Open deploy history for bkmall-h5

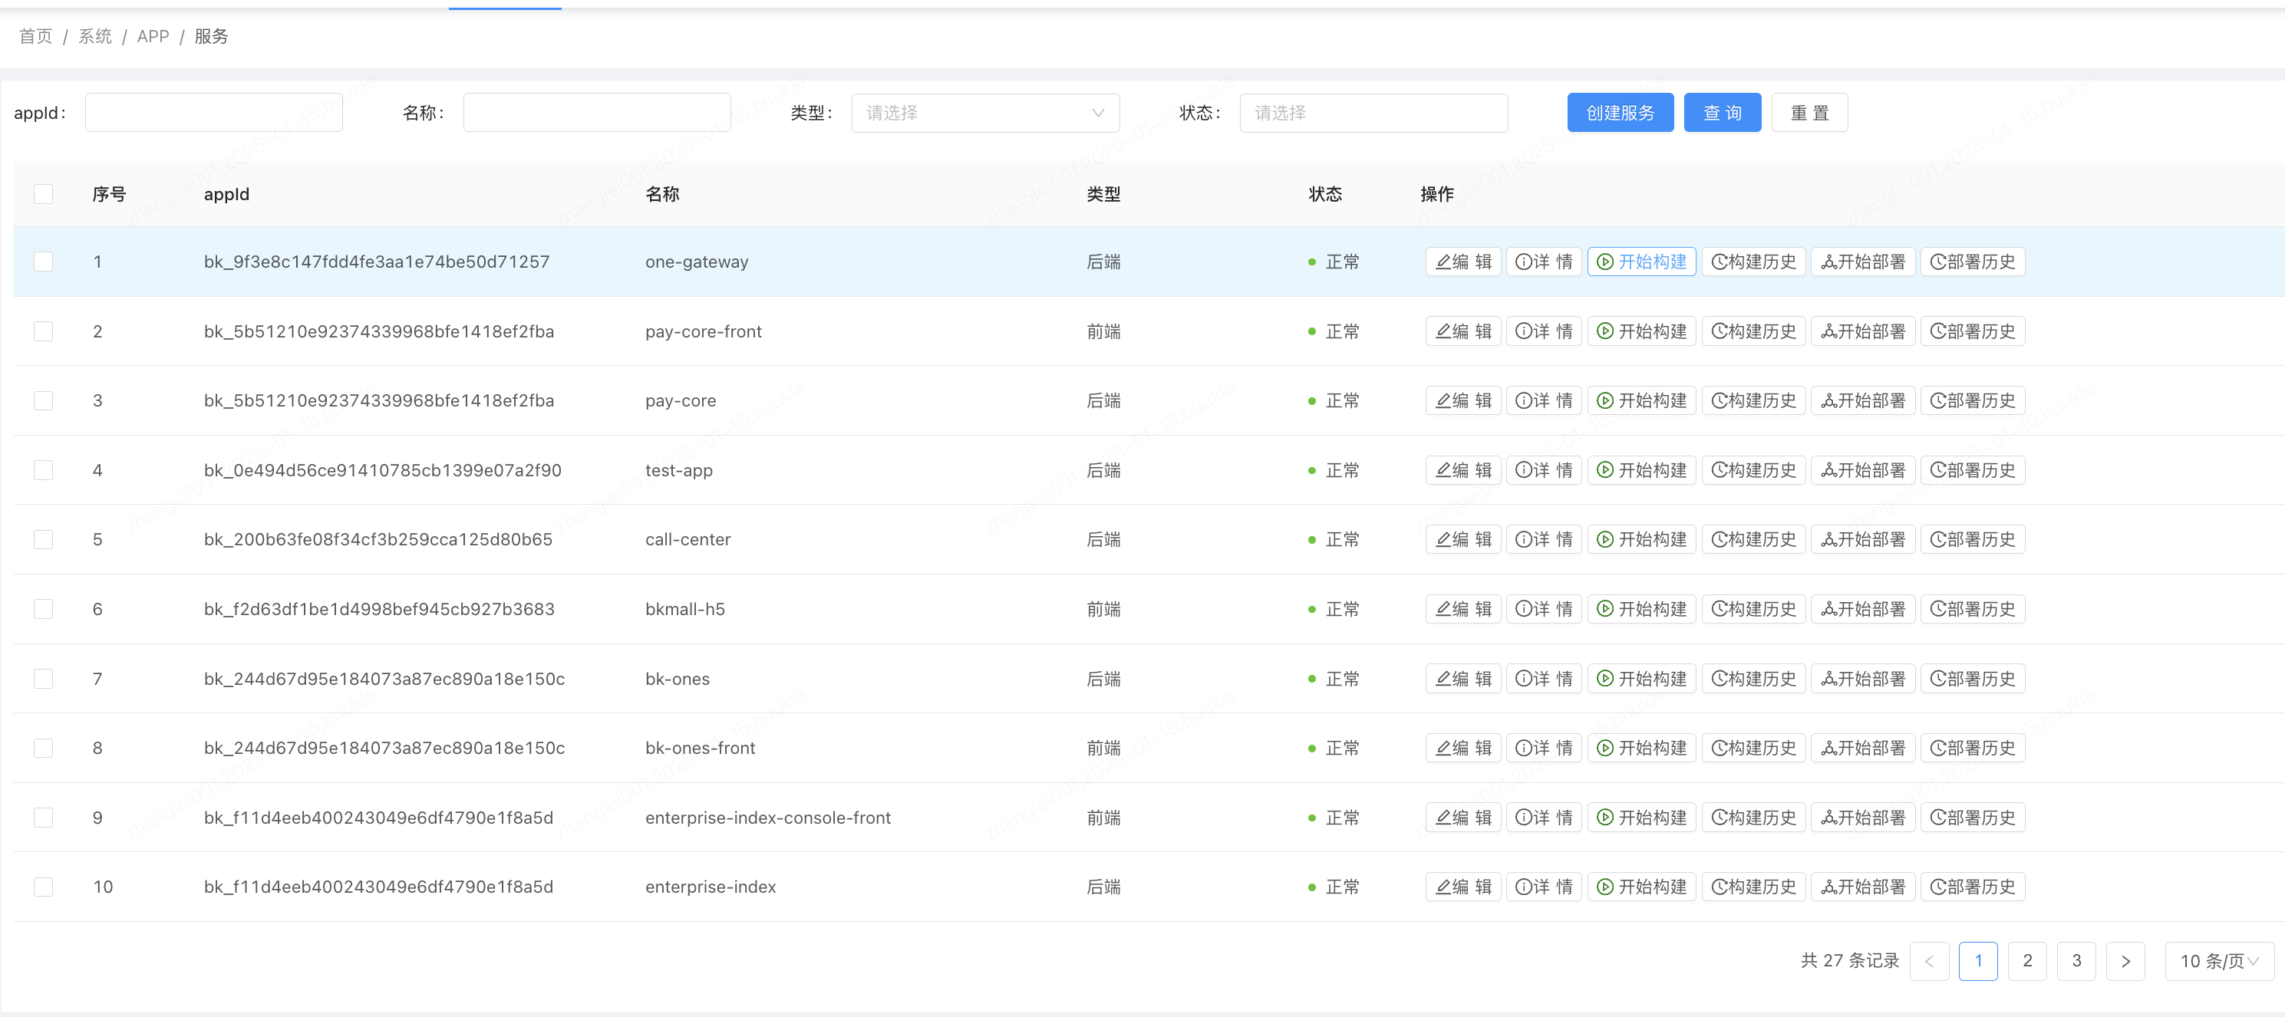click(1972, 609)
